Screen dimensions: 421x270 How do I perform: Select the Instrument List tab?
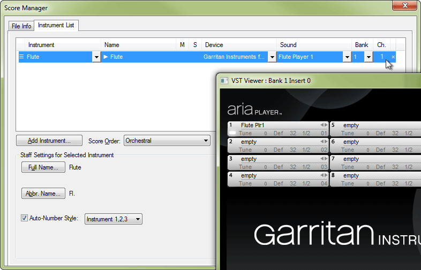tap(57, 25)
